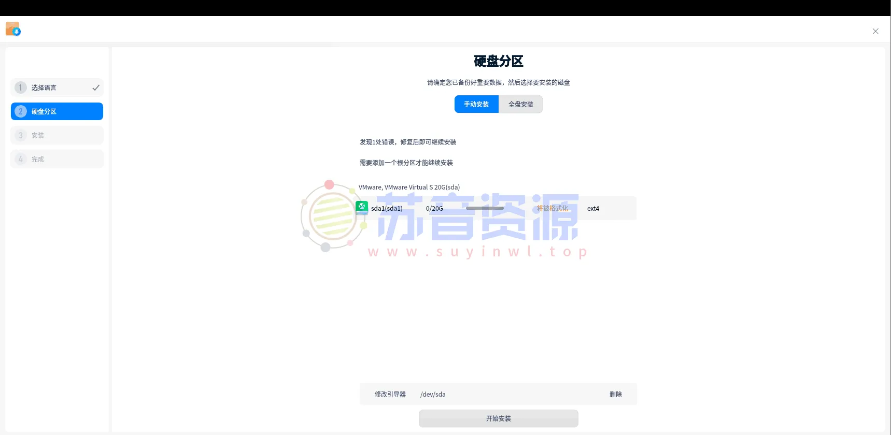This screenshot has width=891, height=435.
Task: Click the 发现1处错误 error summary text
Action: (408, 142)
